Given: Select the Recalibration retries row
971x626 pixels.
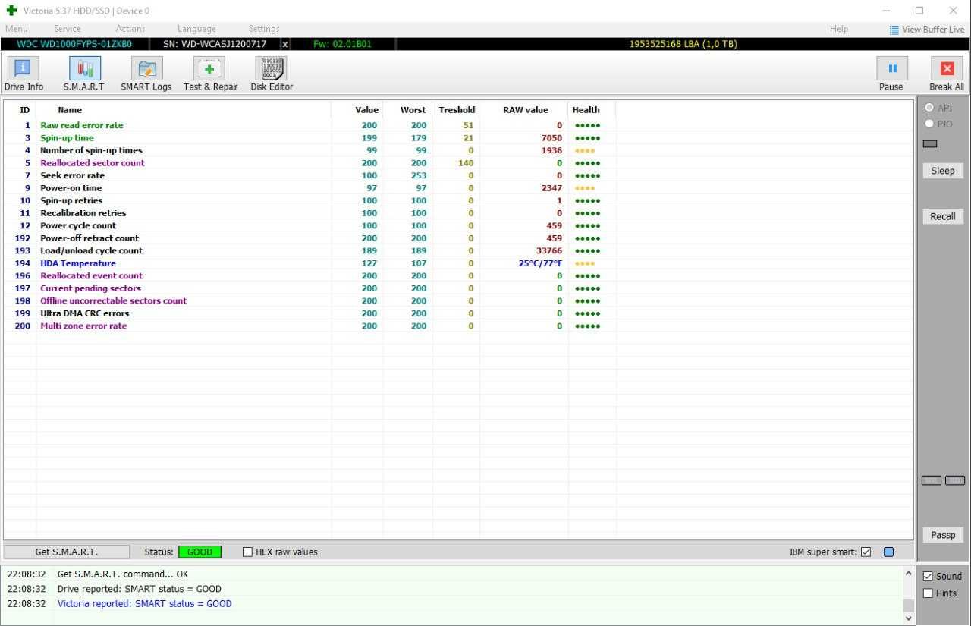Looking at the screenshot, I should pyautogui.click(x=311, y=213).
